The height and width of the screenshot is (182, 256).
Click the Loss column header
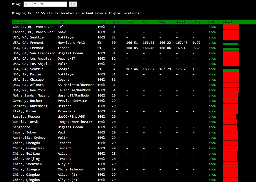tap(101, 22)
